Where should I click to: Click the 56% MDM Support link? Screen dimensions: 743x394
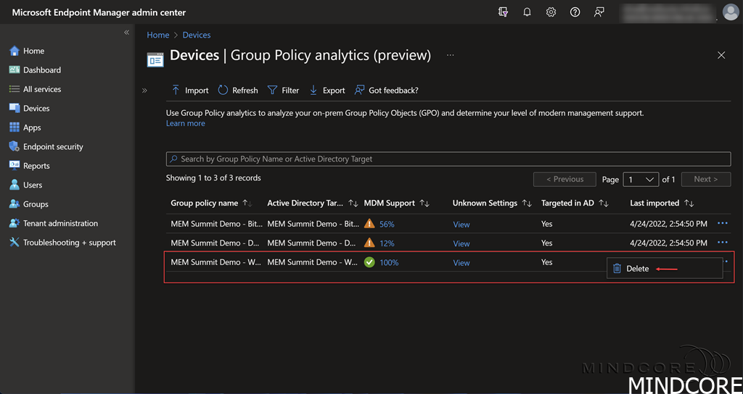[x=387, y=225]
